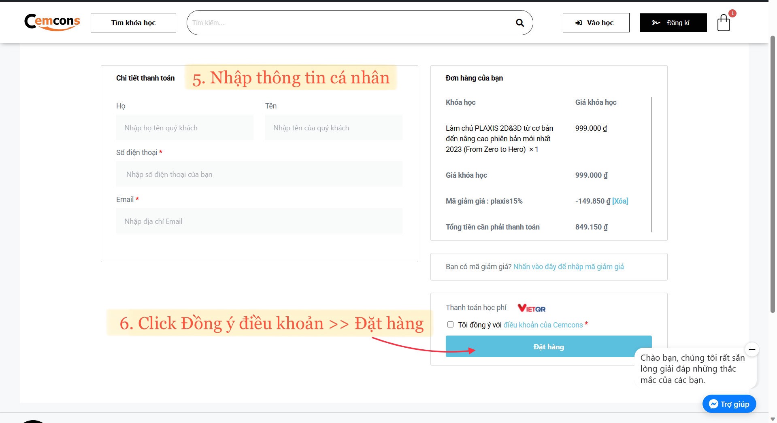The image size is (777, 423).
Task: Open Messenger Trợ giúp chat
Action: tap(729, 404)
